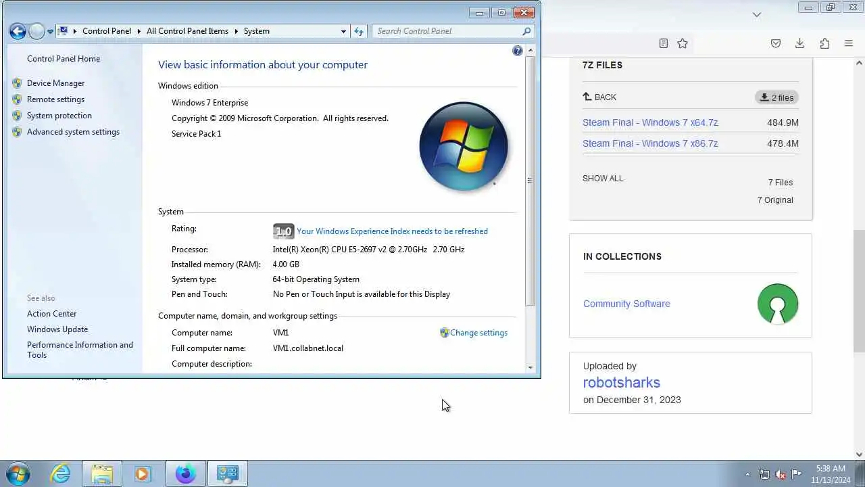Viewport: 865px width, 487px height.
Task: Go back in Control Panel window
Action: (x=18, y=31)
